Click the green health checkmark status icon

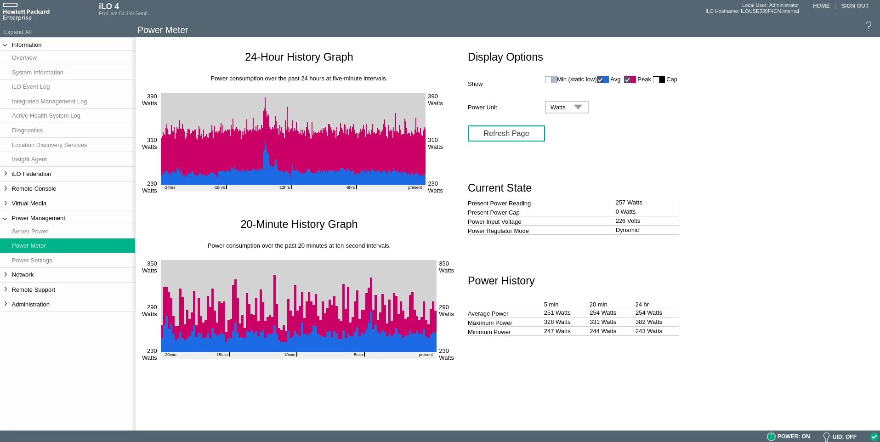(x=874, y=436)
